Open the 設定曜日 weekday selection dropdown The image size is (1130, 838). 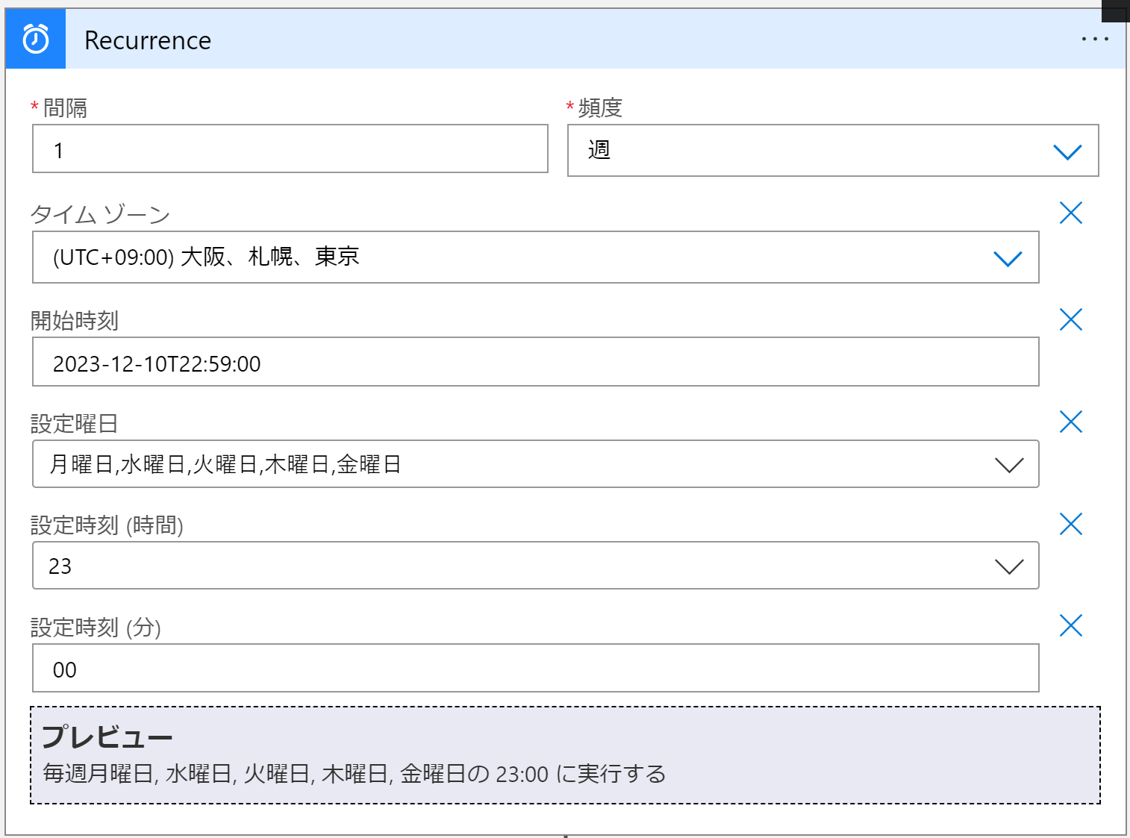(x=536, y=464)
